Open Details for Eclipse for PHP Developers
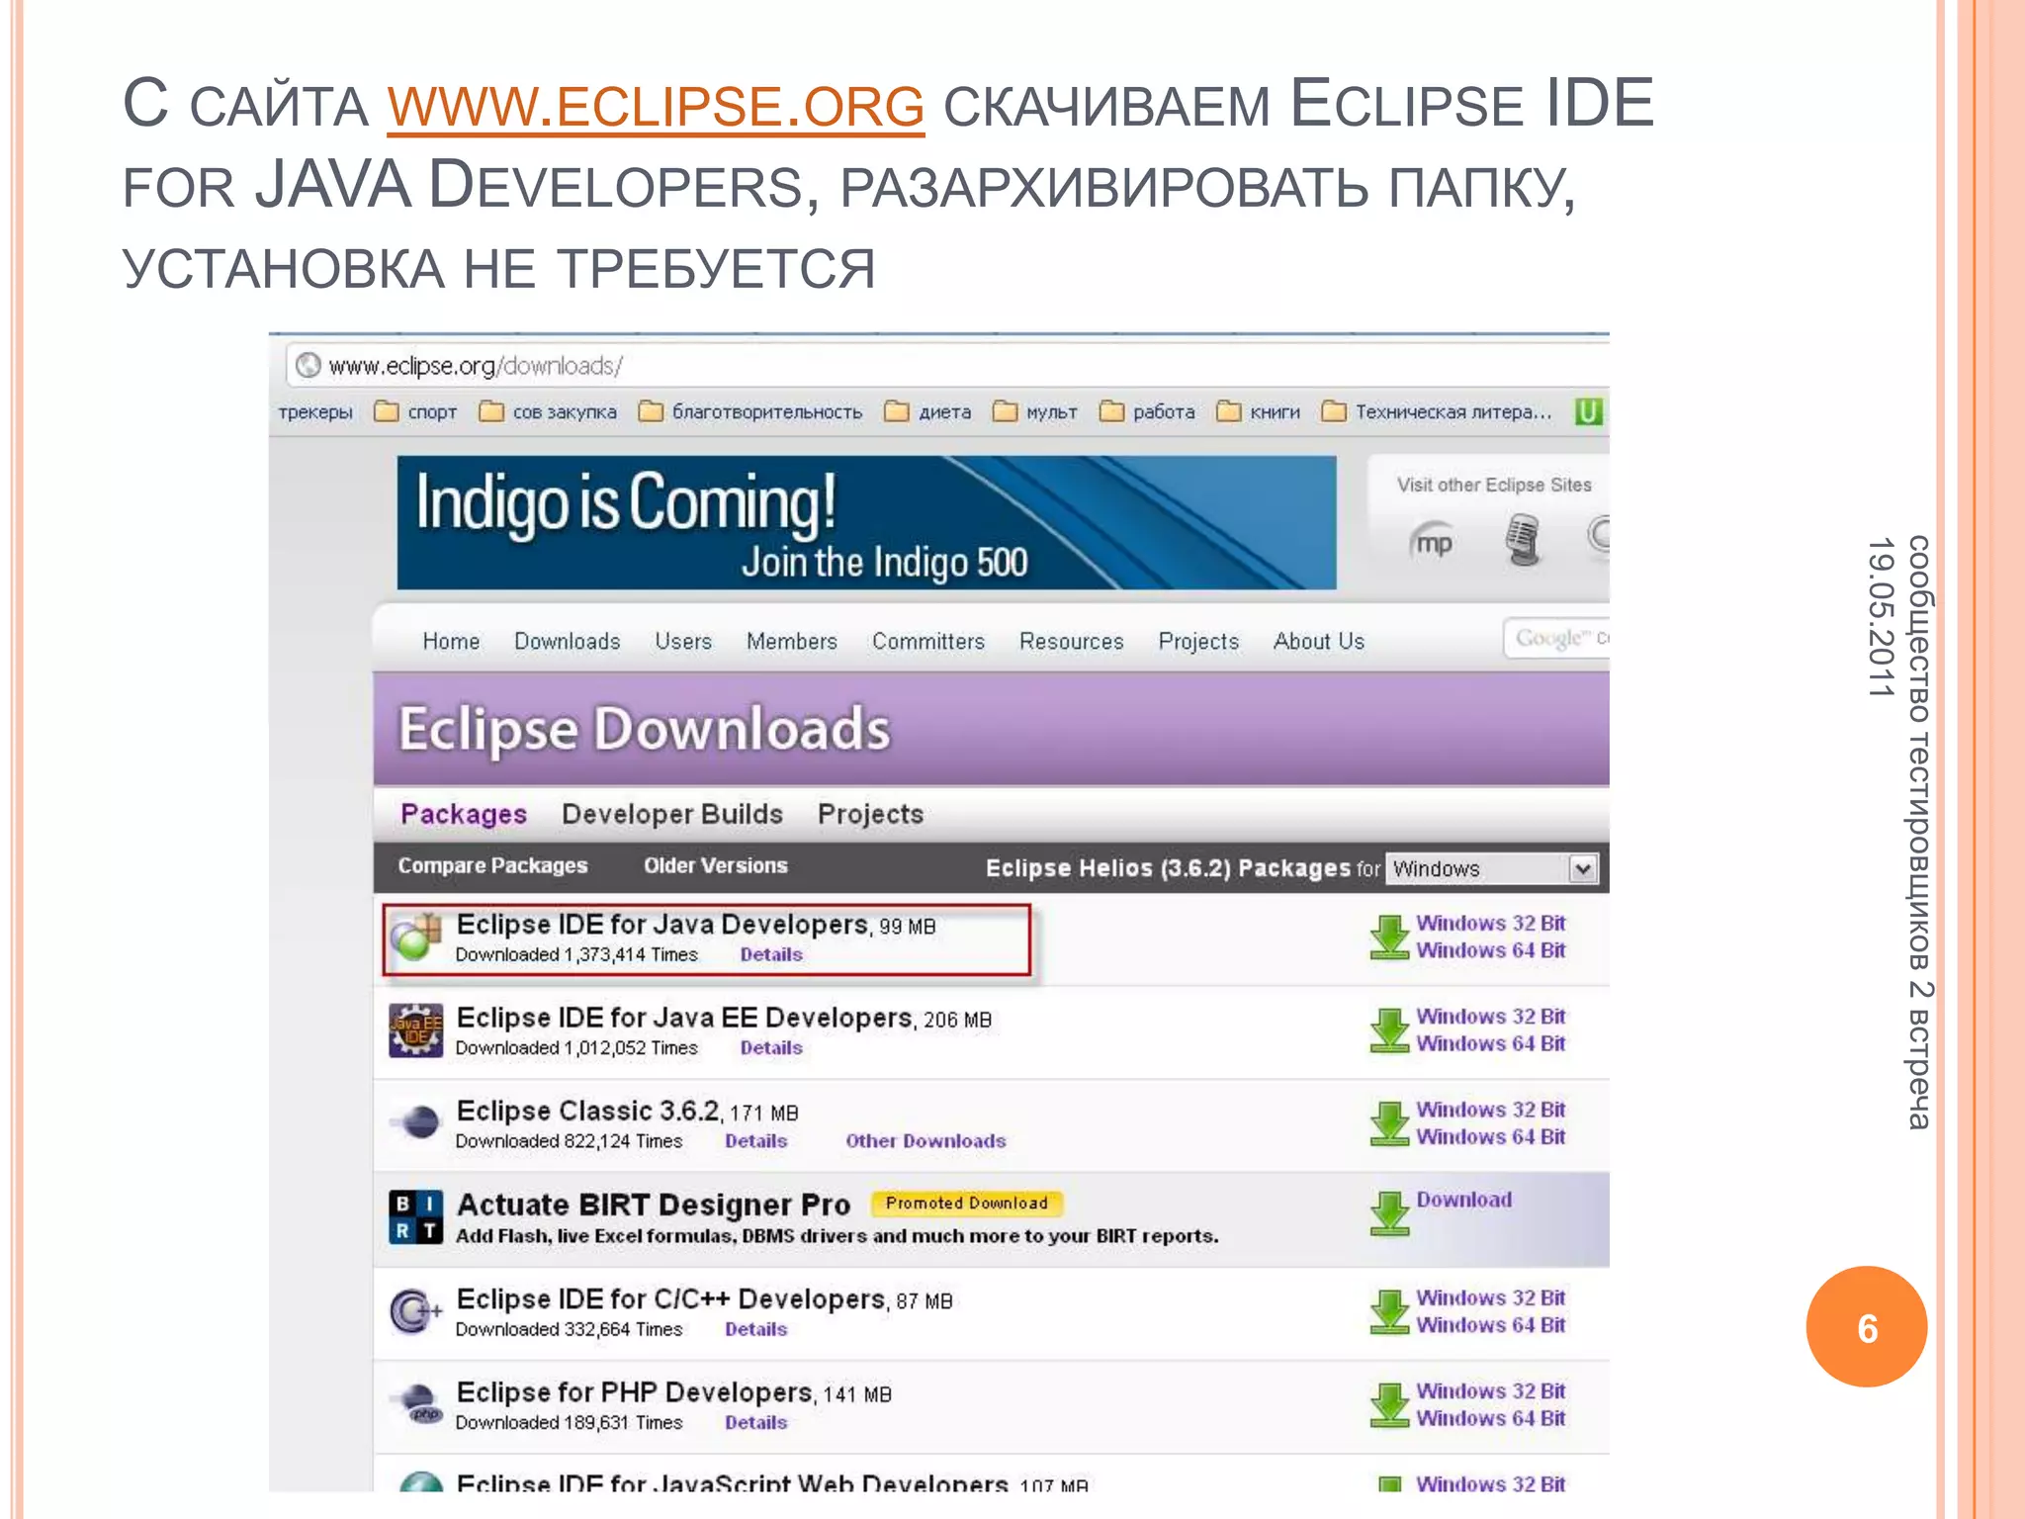 coord(755,1422)
